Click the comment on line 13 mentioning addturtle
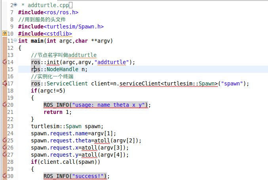 tap(64, 55)
